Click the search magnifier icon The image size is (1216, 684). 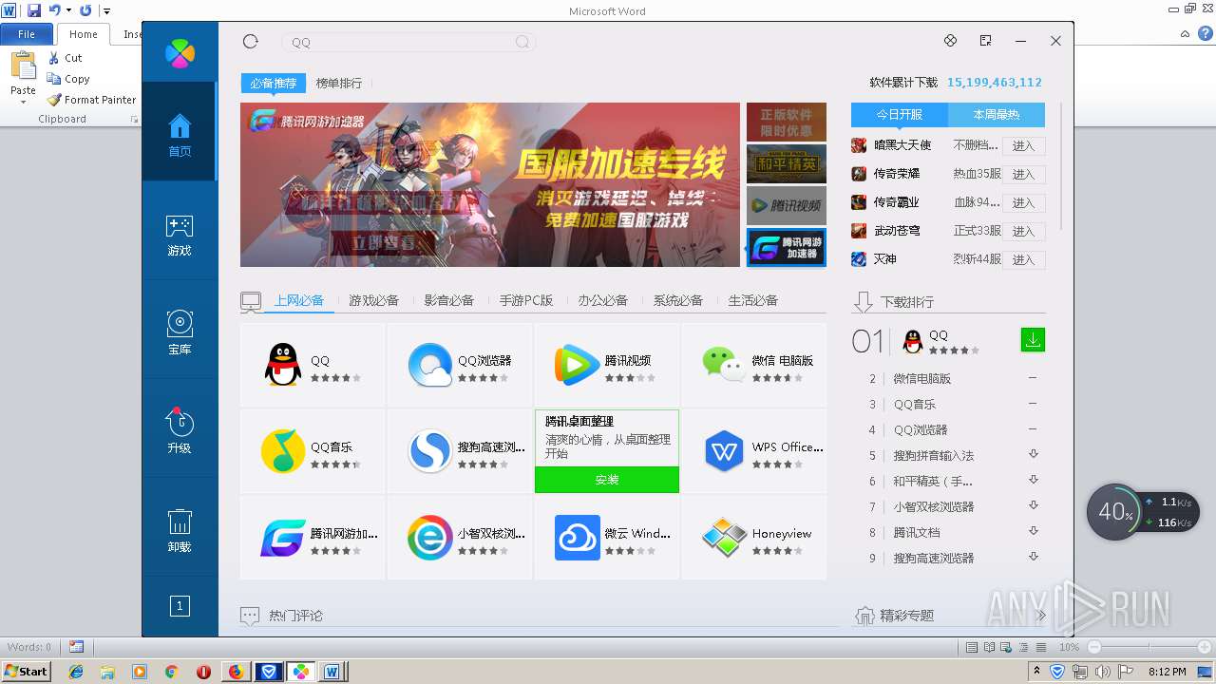click(x=522, y=42)
